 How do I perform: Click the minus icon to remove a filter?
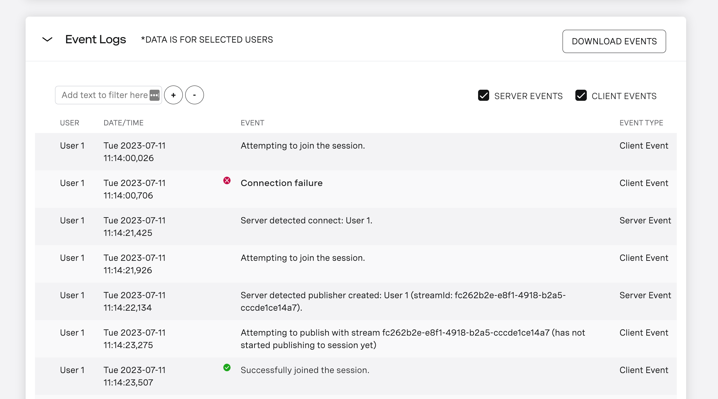pyautogui.click(x=195, y=95)
